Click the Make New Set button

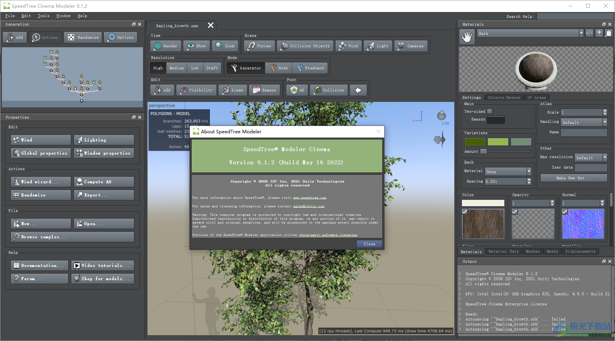point(573,178)
